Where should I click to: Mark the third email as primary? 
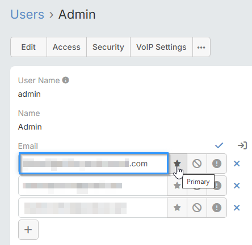[x=177, y=208]
